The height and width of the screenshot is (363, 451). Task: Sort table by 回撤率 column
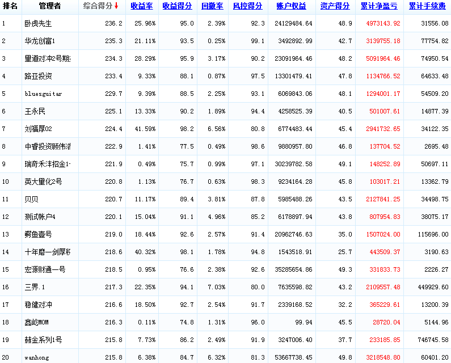tap(212, 6)
